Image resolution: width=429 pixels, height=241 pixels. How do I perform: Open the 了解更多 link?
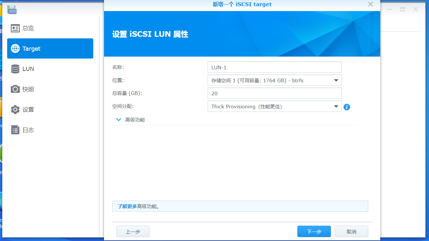127,206
